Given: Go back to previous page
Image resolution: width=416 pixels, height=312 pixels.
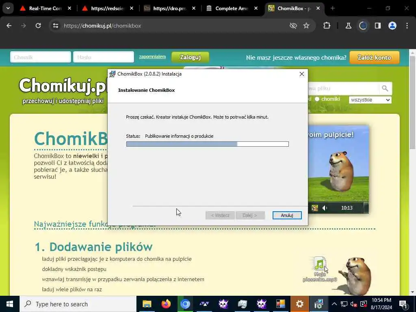Looking at the screenshot, I should 9,26.
